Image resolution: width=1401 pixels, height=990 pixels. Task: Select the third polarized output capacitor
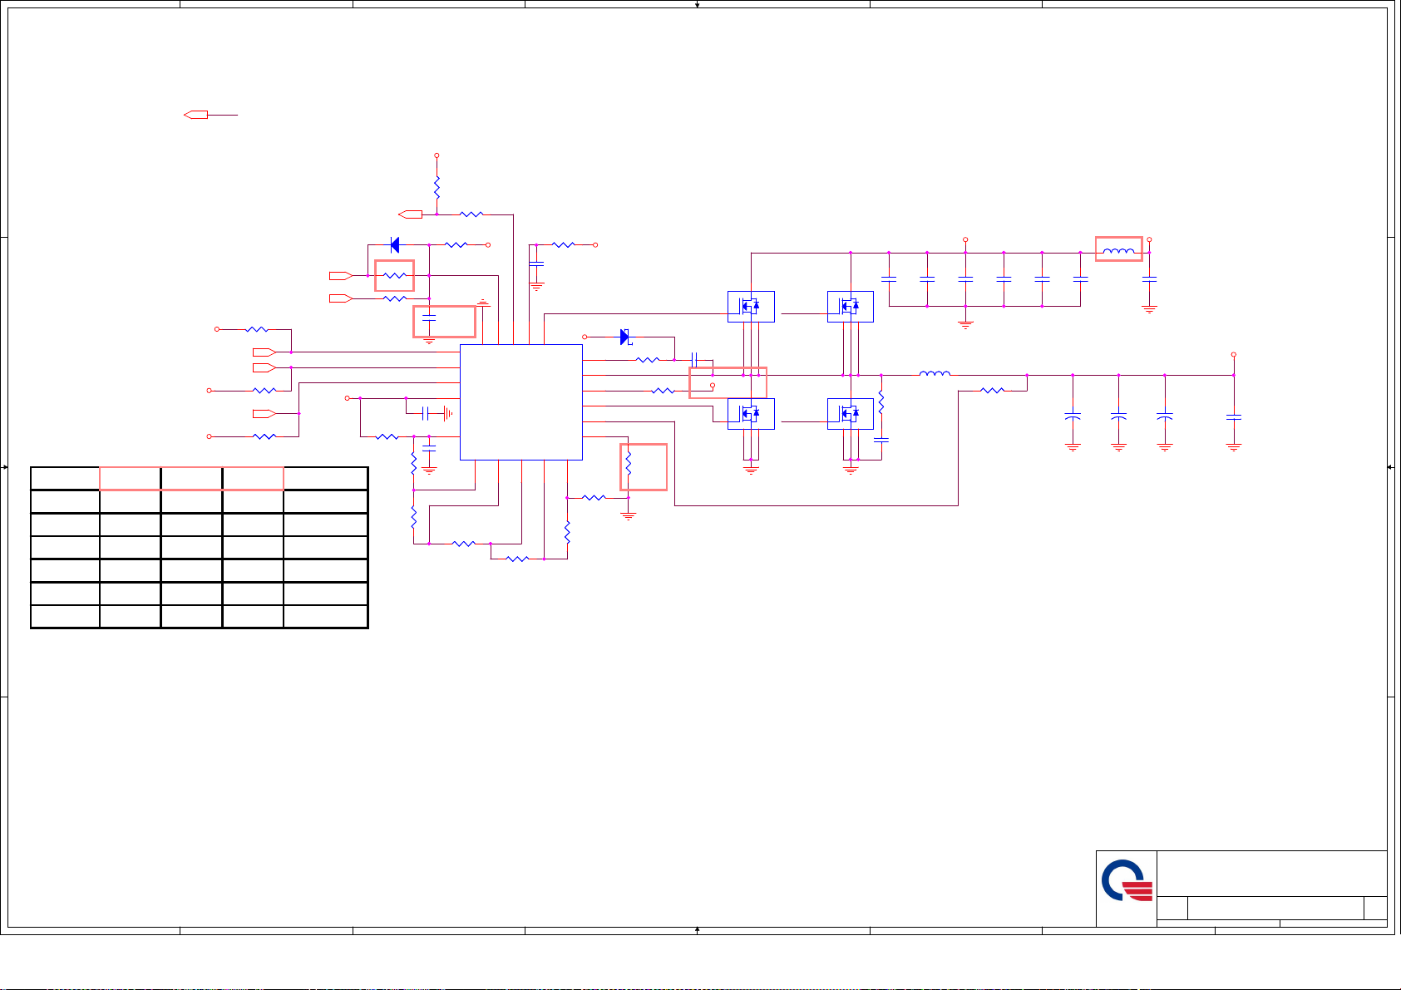coord(1165,415)
